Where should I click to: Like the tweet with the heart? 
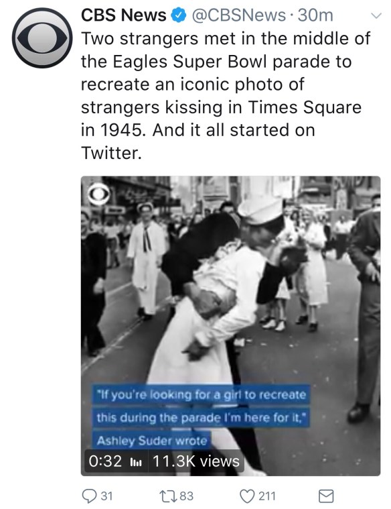[x=247, y=496]
